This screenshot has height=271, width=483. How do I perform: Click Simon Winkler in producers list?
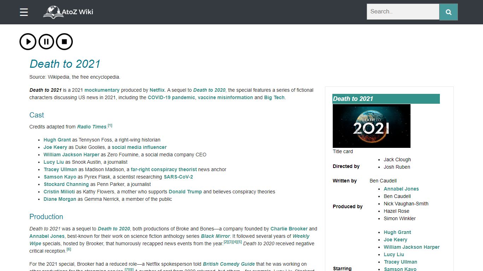click(x=400, y=218)
